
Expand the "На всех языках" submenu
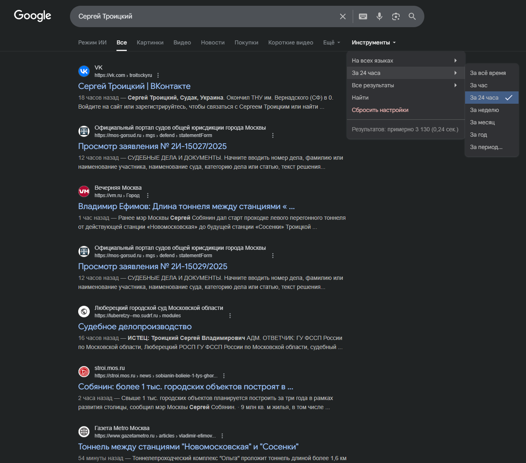405,60
